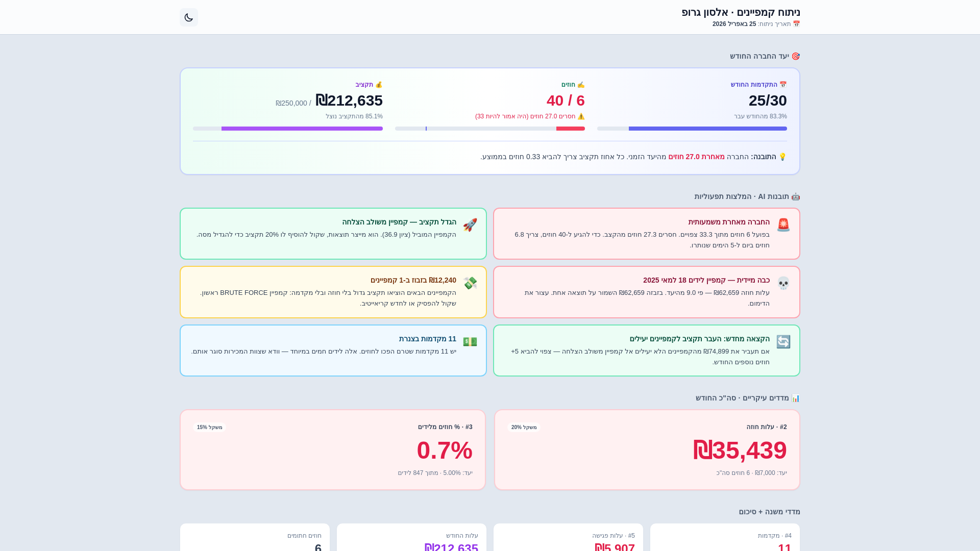Click the / ₪250,000 total budget text
The width and height of the screenshot is (980, 551).
click(293, 103)
